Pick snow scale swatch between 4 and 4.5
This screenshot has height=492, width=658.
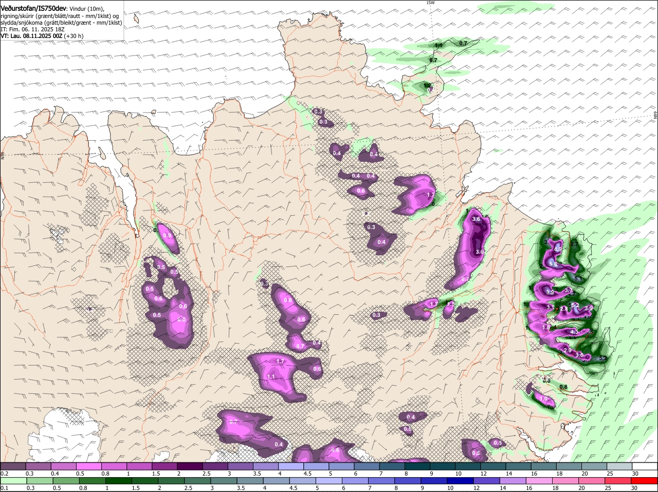pos(290,466)
